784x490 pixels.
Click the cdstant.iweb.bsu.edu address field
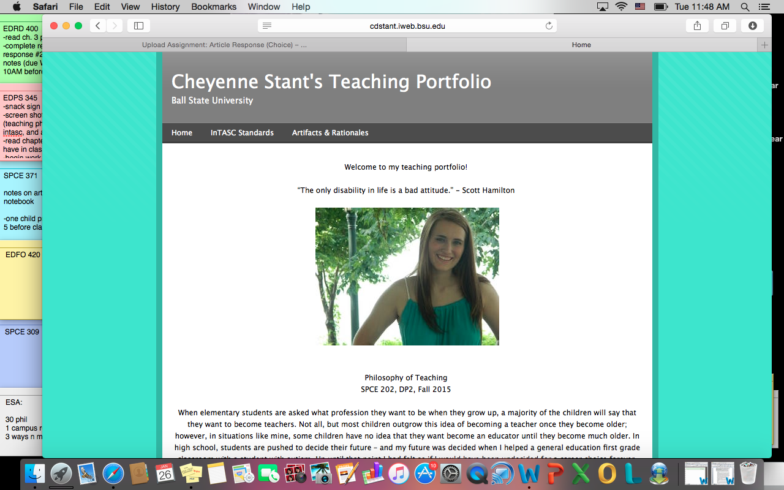click(x=407, y=26)
